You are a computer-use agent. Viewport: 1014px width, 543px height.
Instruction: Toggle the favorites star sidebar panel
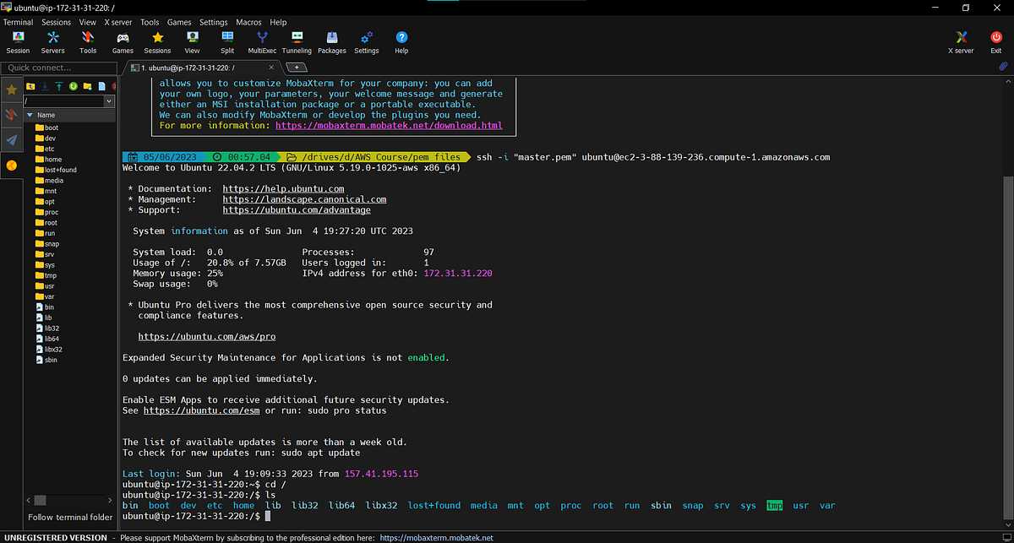[x=12, y=89]
